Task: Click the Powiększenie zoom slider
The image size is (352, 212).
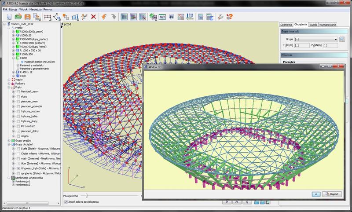Action: pos(86,196)
